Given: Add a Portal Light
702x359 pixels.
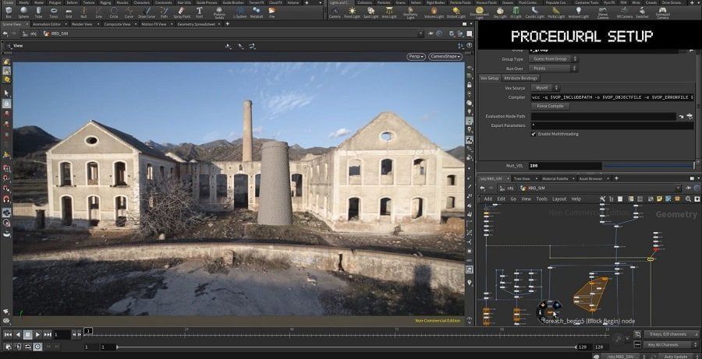Looking at the screenshot, I should click(x=556, y=12).
